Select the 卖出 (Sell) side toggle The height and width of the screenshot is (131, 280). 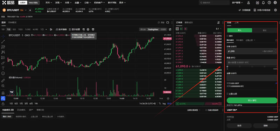[265, 30]
